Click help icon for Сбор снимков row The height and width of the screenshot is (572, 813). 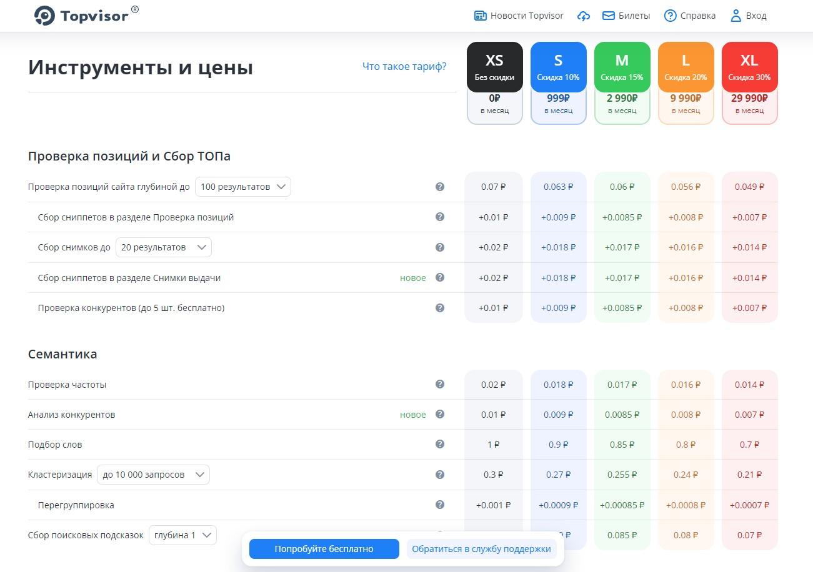tap(440, 247)
